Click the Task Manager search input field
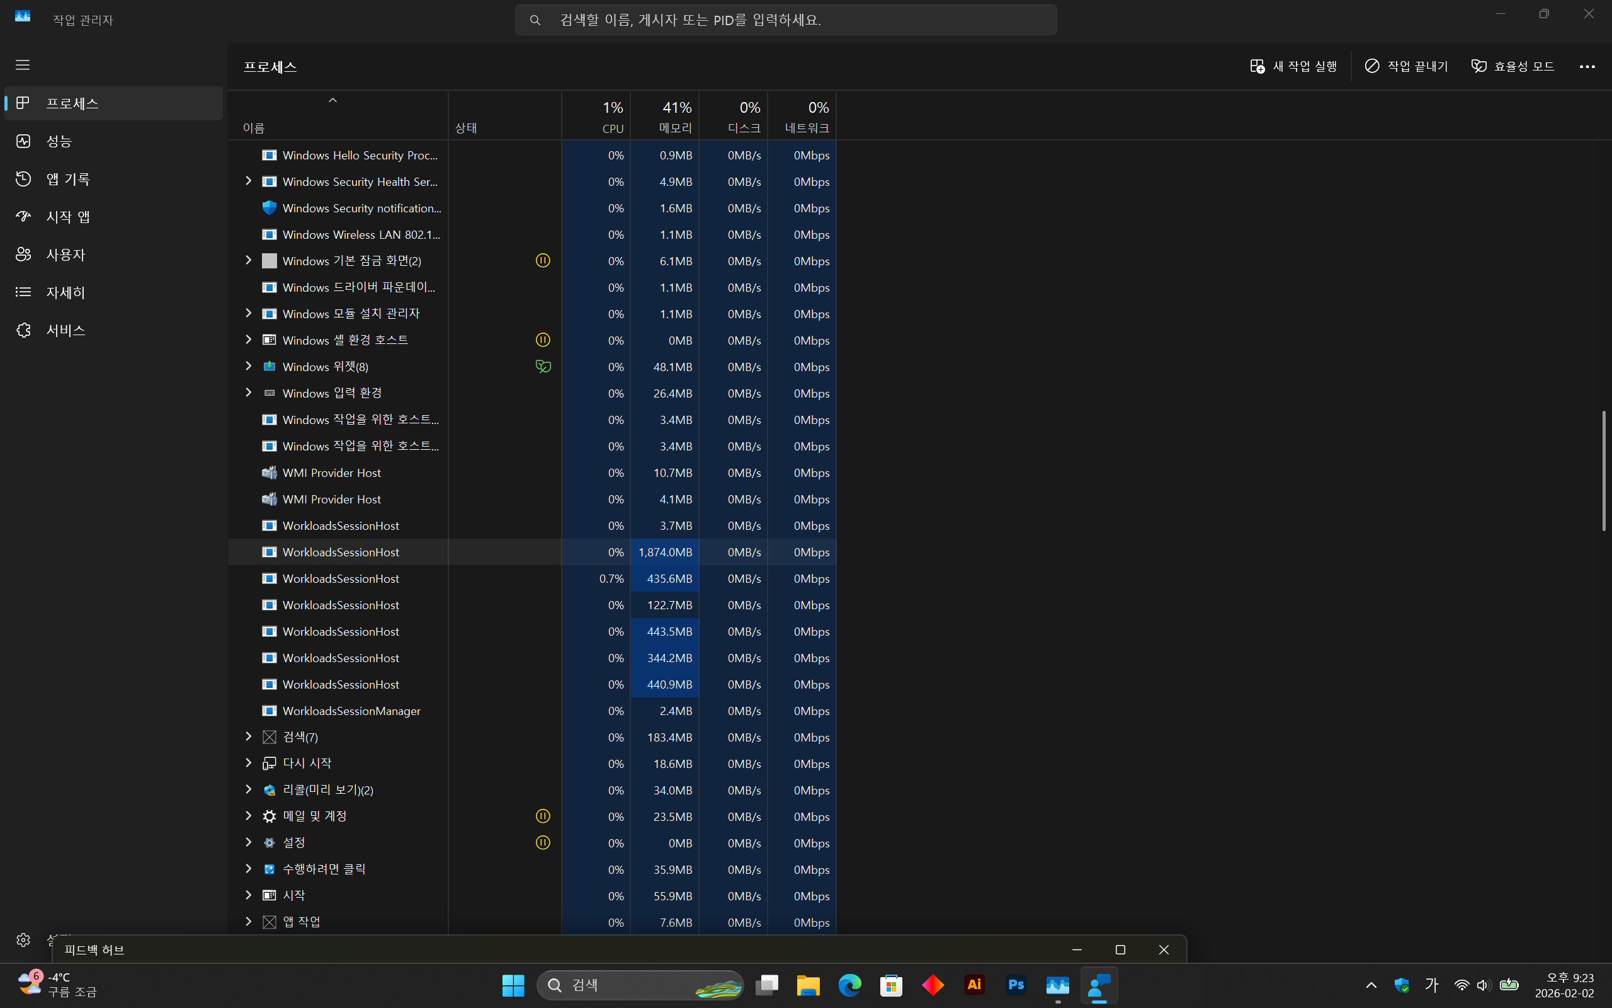This screenshot has width=1612, height=1008. pyautogui.click(x=786, y=20)
